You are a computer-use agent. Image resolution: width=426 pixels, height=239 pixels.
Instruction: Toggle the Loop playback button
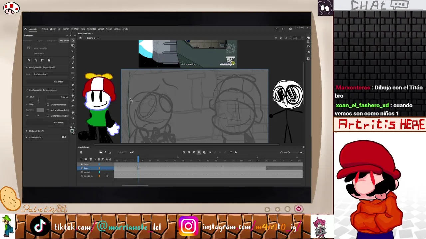pos(231,152)
